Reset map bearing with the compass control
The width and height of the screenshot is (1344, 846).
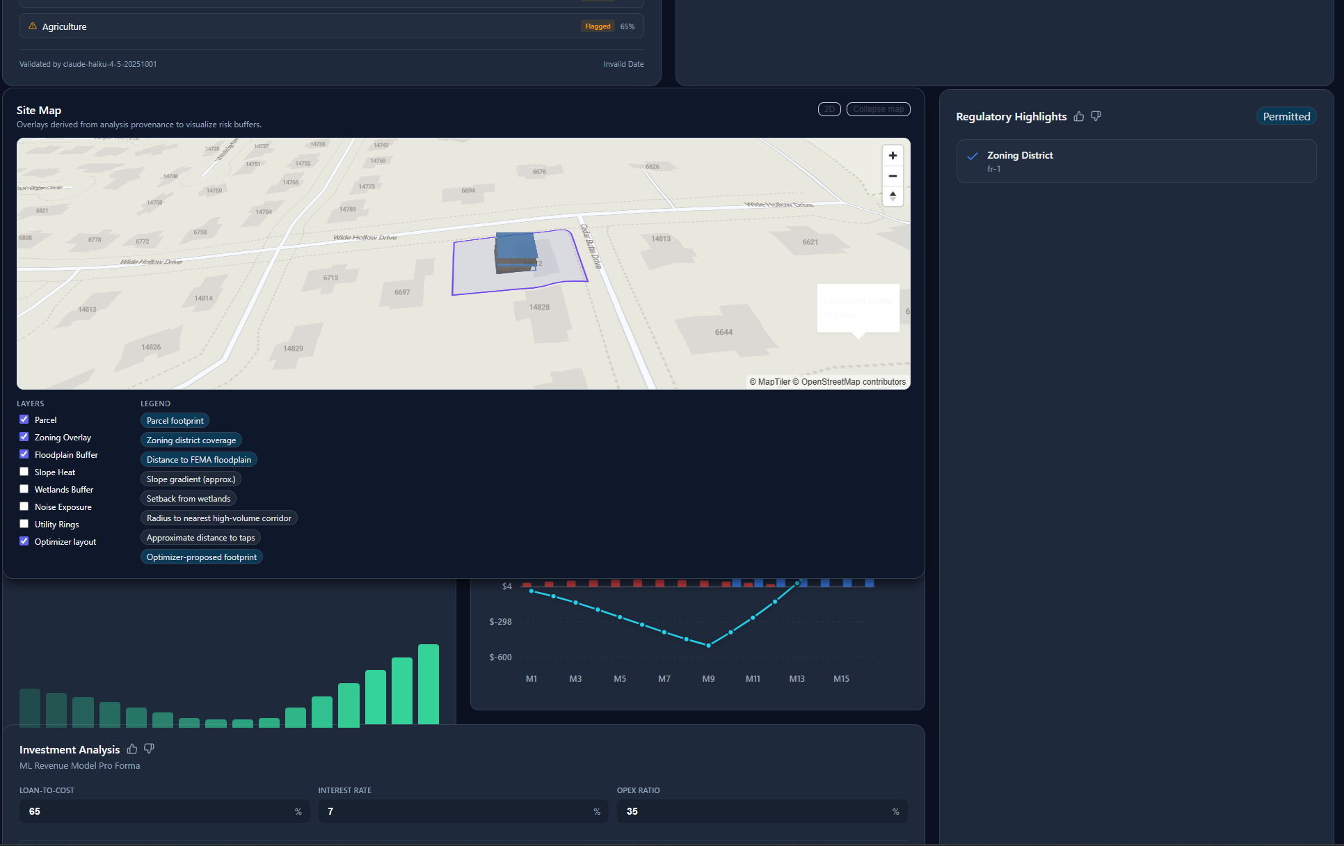tap(893, 197)
